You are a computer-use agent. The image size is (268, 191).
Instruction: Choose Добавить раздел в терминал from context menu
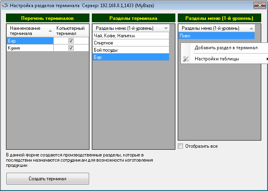point(225,48)
